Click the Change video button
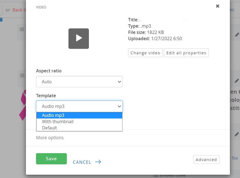Viewport: 240px width, 178px height. (145, 53)
